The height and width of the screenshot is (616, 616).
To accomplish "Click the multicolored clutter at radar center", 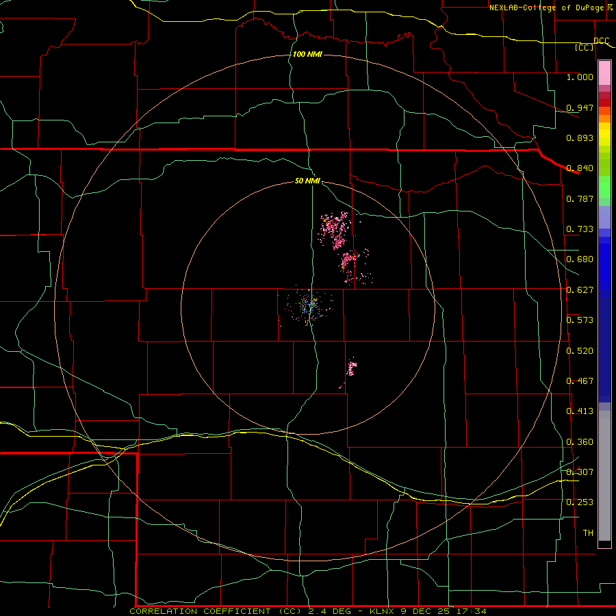I will coord(309,307).
